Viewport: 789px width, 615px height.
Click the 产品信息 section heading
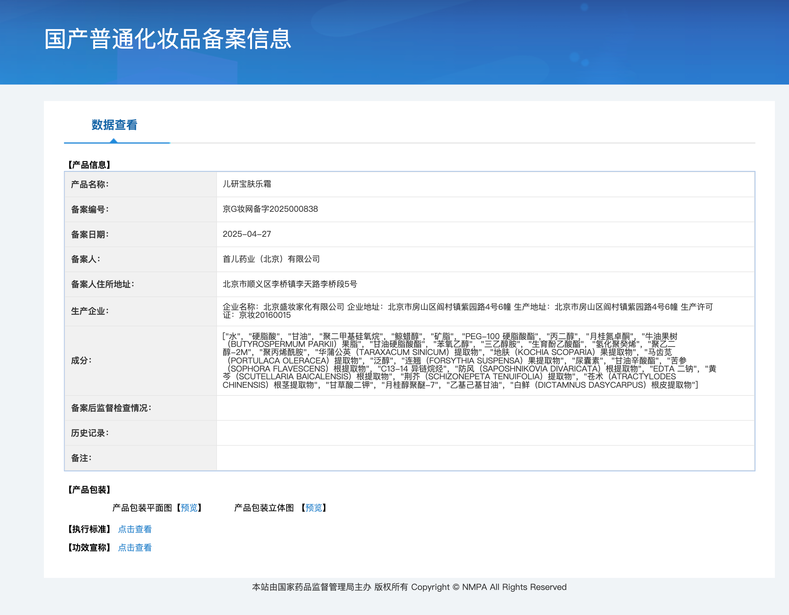click(x=89, y=165)
